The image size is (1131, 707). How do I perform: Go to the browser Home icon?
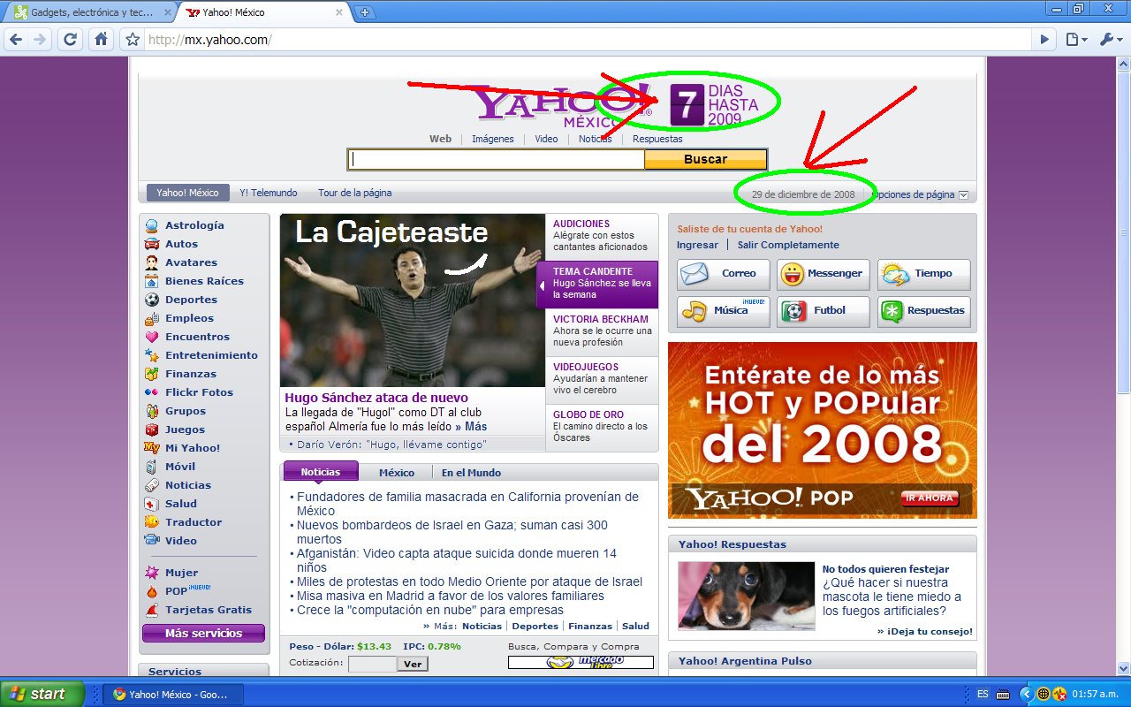[102, 39]
